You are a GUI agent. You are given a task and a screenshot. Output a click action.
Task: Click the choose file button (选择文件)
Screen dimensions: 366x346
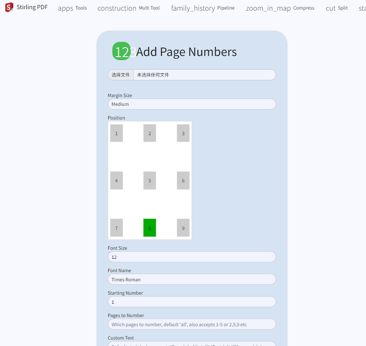pyautogui.click(x=121, y=75)
